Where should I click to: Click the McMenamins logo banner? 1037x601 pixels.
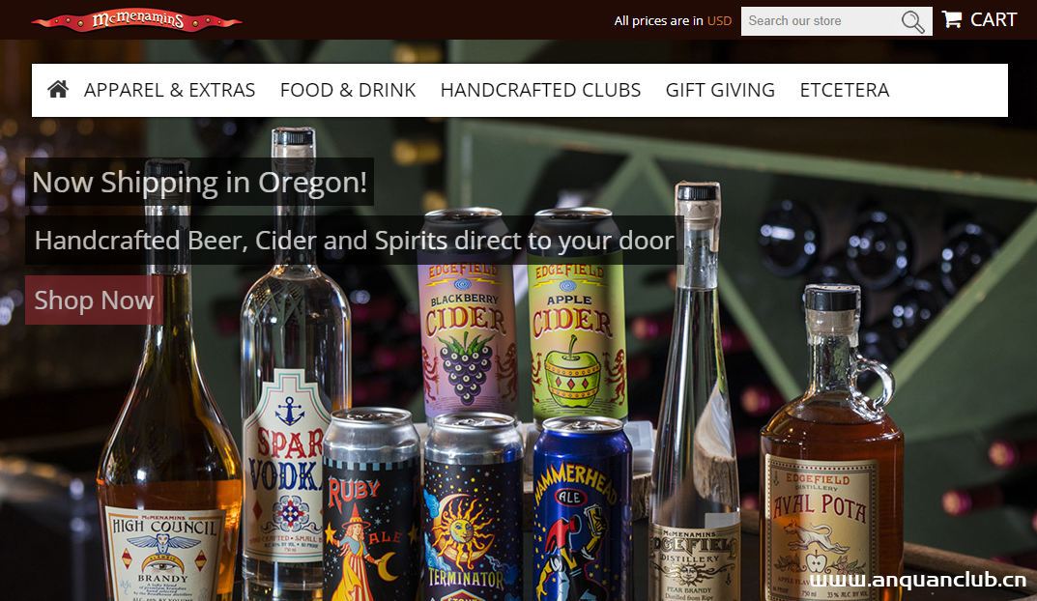coord(136,20)
